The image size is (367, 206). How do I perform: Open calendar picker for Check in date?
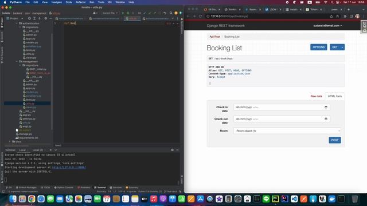tap(326, 107)
